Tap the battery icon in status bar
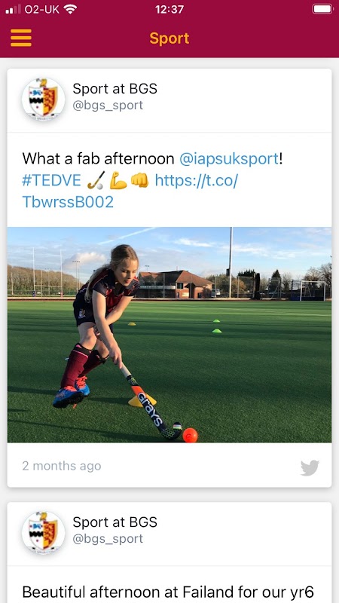 point(322,9)
